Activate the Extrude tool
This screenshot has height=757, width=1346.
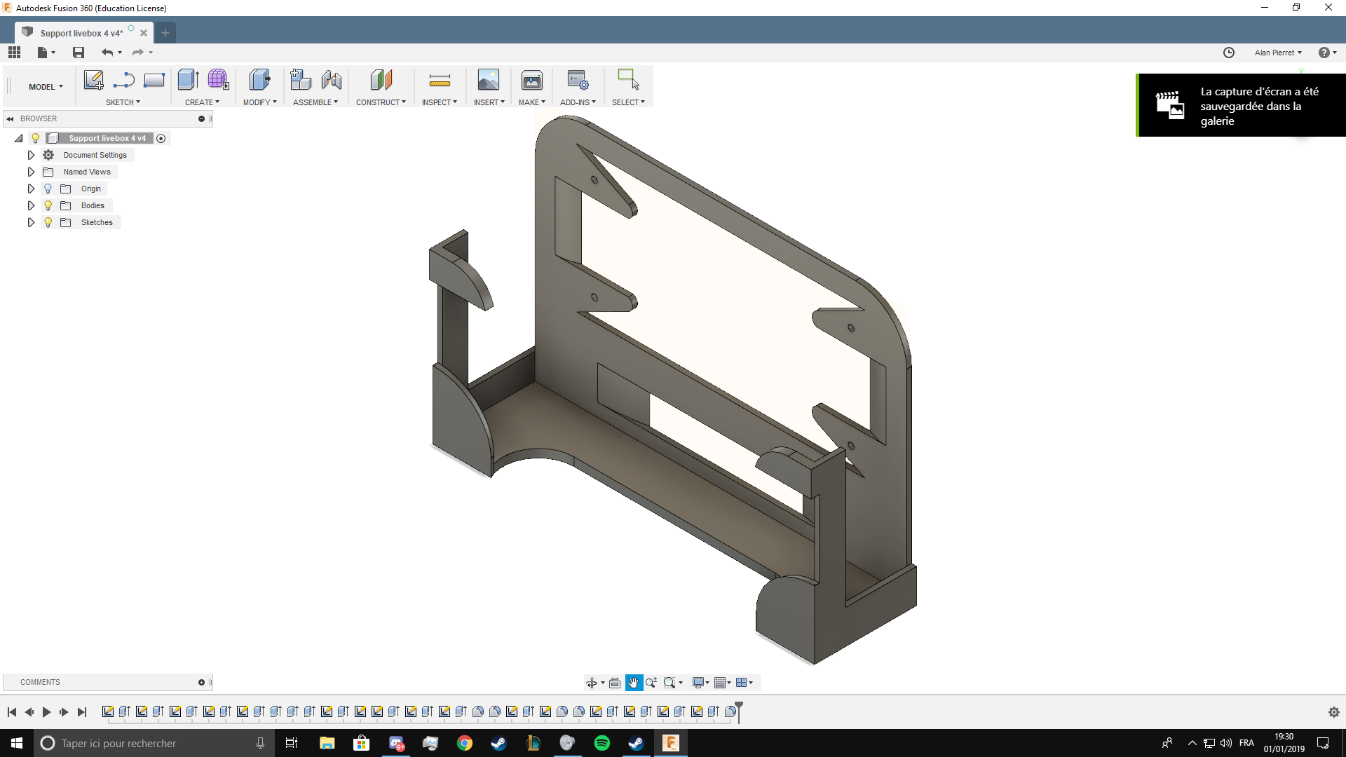pos(188,80)
